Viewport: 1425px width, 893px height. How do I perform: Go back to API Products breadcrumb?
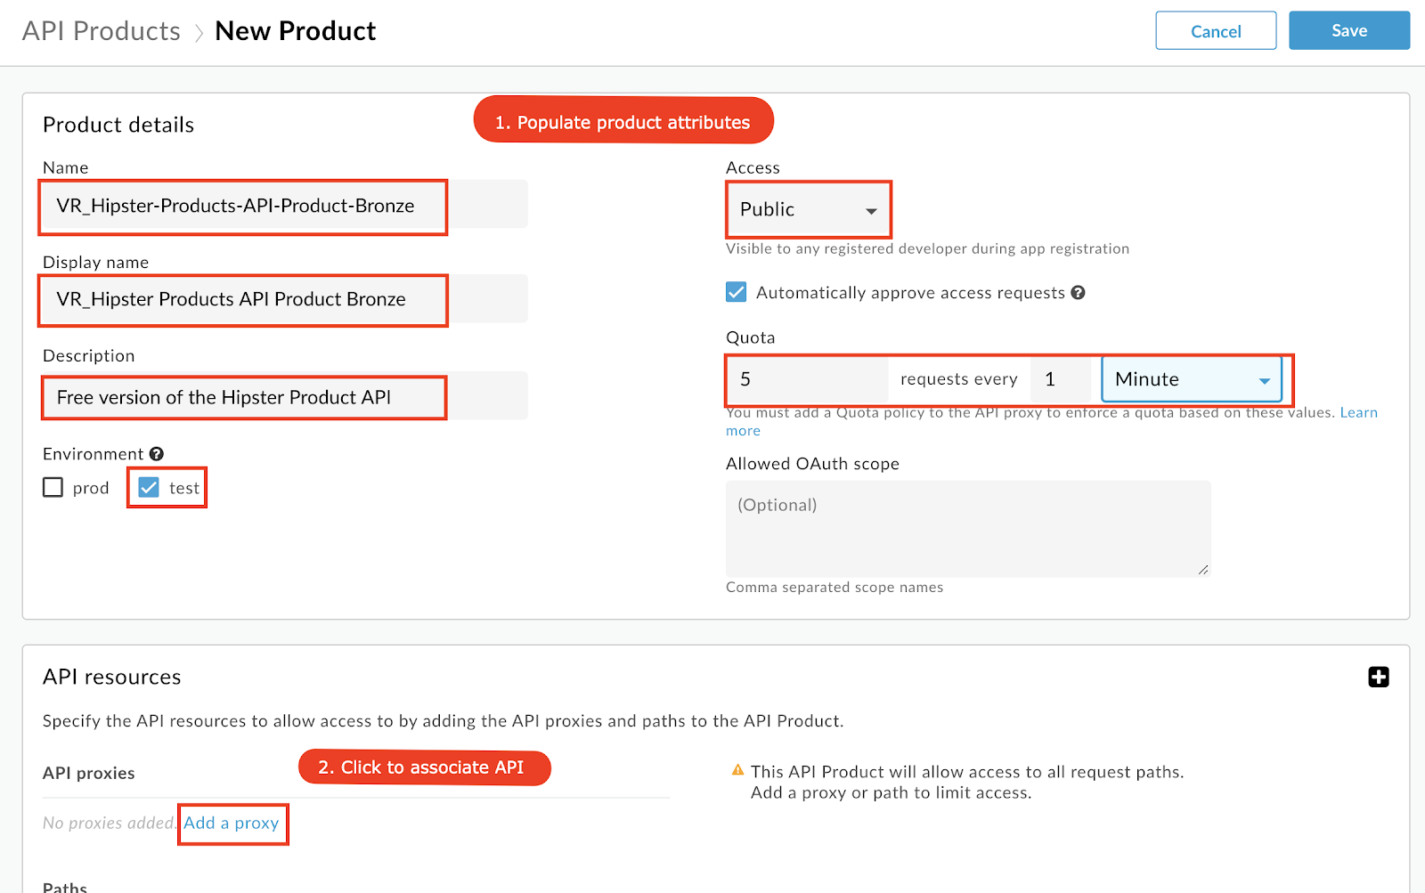click(102, 31)
